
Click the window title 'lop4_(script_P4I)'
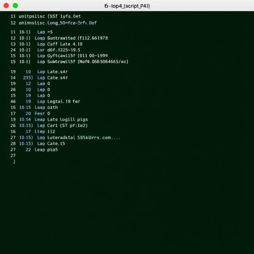(x=127, y=6)
